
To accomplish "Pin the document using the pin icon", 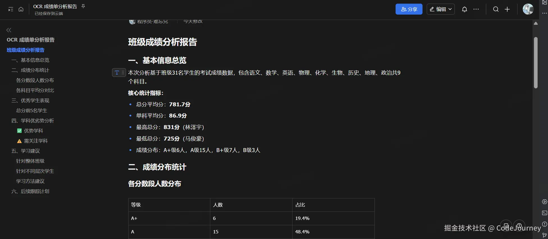I will (x=83, y=6).
